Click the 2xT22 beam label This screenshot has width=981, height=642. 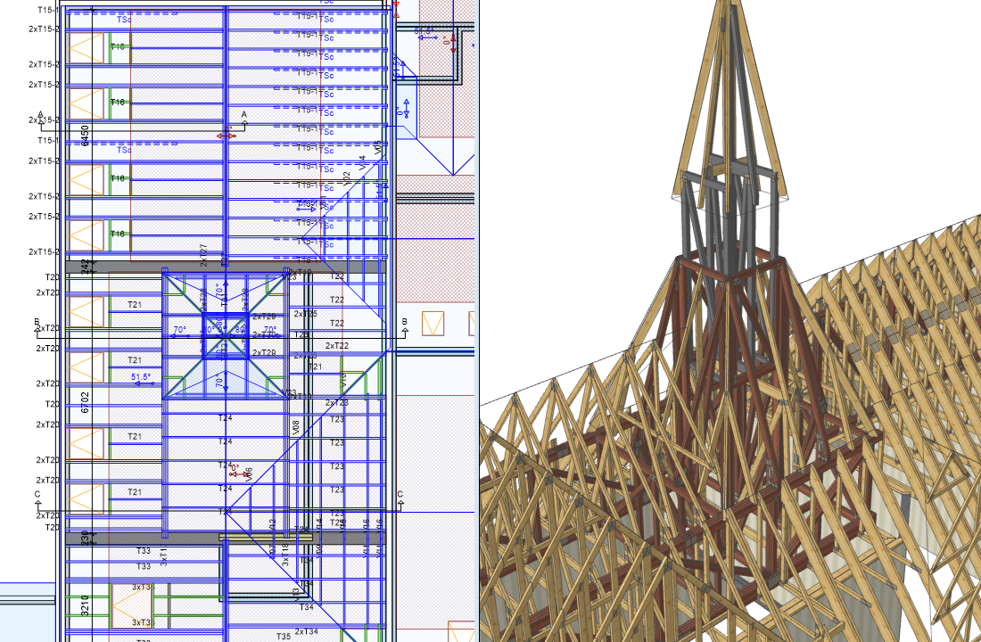(336, 346)
